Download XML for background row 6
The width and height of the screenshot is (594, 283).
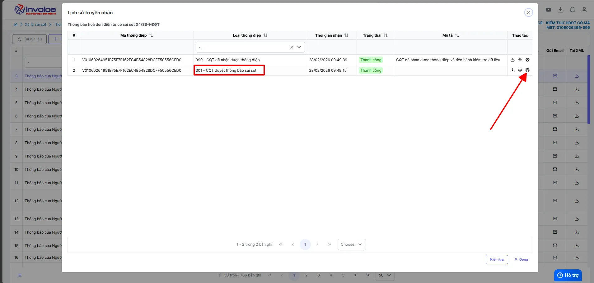577,116
